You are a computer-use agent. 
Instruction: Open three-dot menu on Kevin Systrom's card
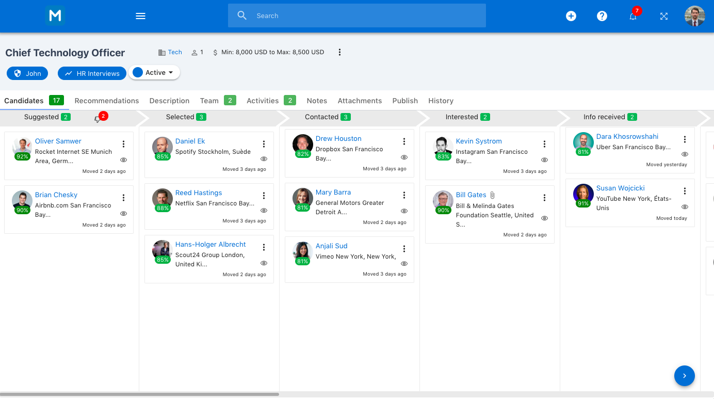[x=544, y=144]
